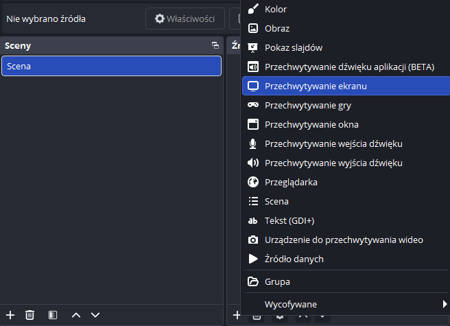
Task: Undock the Sceny panel using its float icon
Action: 215,46
